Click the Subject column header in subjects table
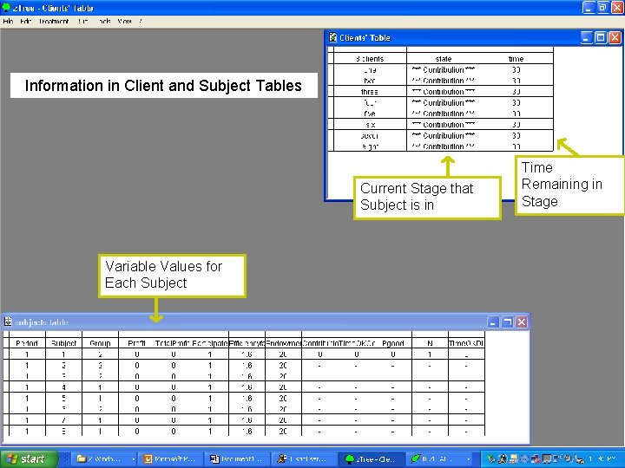 pyautogui.click(x=63, y=343)
